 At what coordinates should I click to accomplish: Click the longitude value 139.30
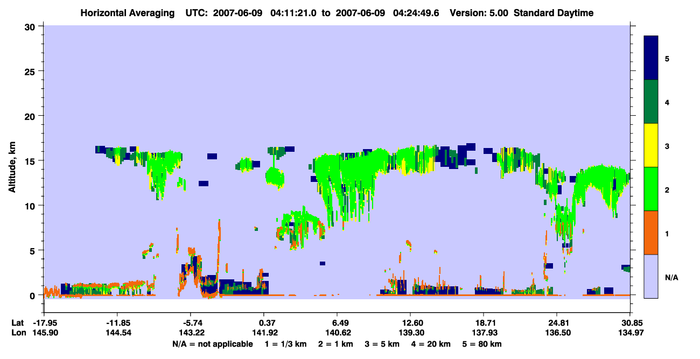[x=410, y=333]
